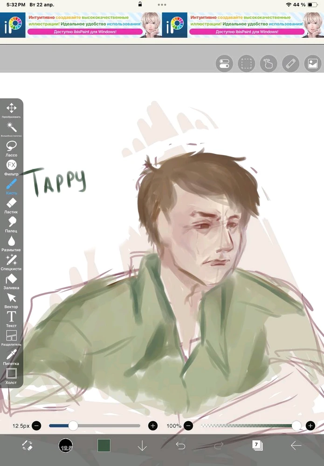Open the layers panel showing 7 layers
The height and width of the screenshot is (466, 324).
coord(257,445)
